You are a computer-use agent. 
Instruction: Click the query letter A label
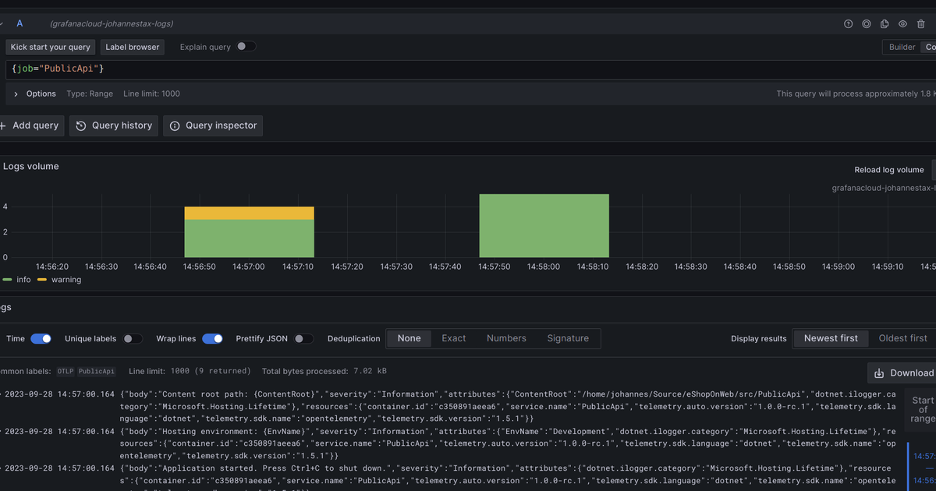point(20,24)
